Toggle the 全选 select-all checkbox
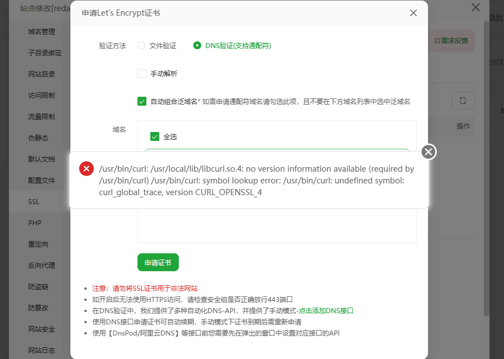Image resolution: width=504 pixels, height=359 pixels. [155, 136]
